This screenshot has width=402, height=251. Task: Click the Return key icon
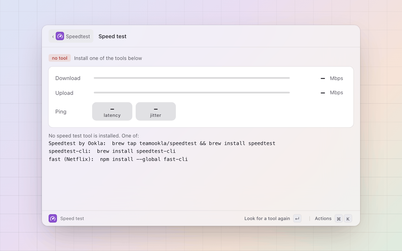tap(297, 219)
